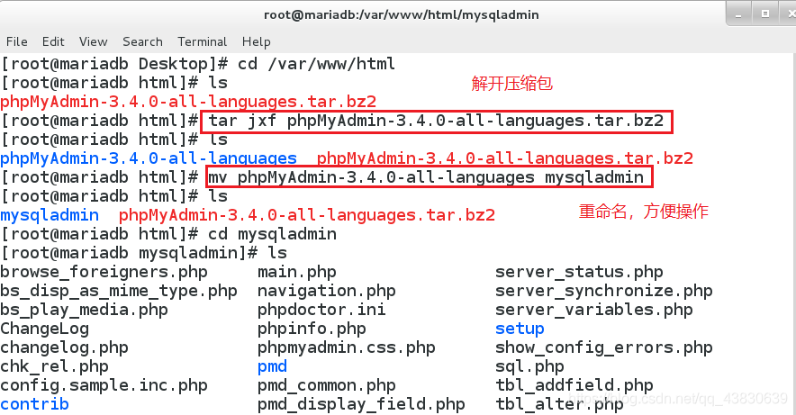Open the Search menu

(x=142, y=41)
